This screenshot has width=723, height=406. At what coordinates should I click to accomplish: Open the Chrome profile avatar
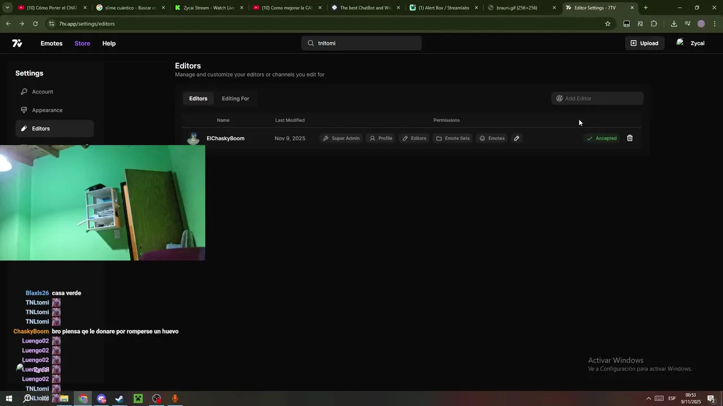[701, 24]
